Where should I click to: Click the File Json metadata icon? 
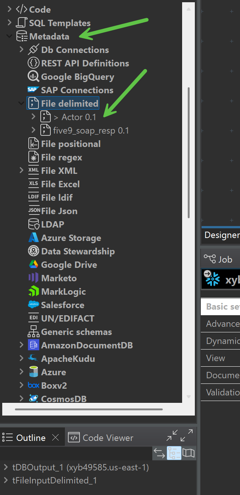pyautogui.click(x=34, y=211)
